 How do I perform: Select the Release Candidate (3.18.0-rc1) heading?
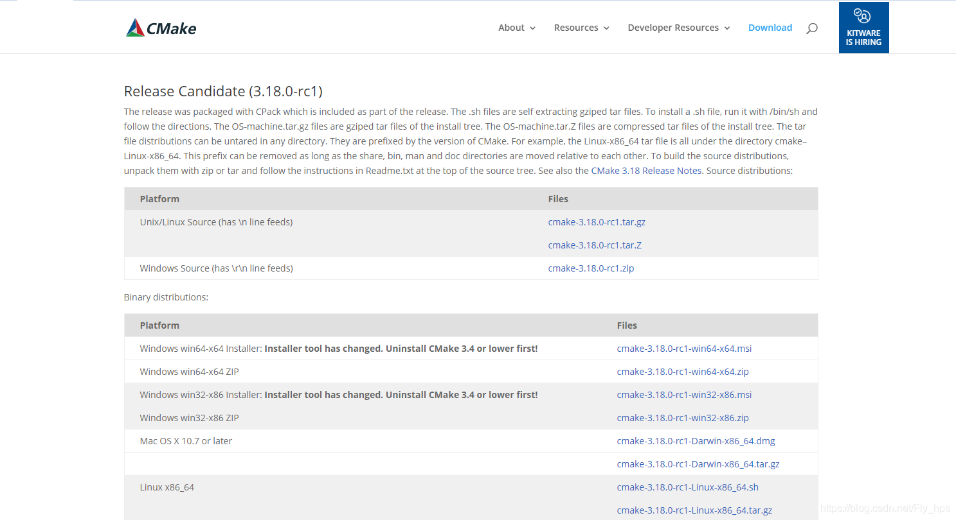[223, 91]
